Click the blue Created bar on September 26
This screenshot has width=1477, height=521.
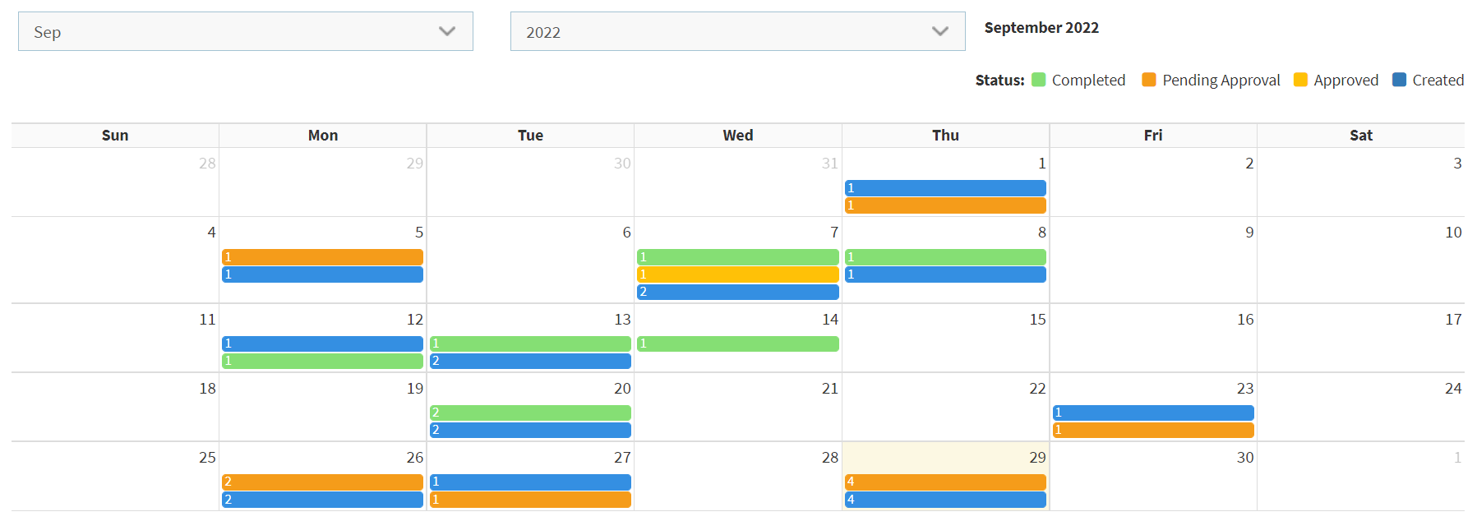pyautogui.click(x=322, y=500)
